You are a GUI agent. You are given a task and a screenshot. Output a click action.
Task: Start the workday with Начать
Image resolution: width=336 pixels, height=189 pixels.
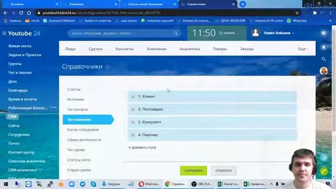[227, 33]
